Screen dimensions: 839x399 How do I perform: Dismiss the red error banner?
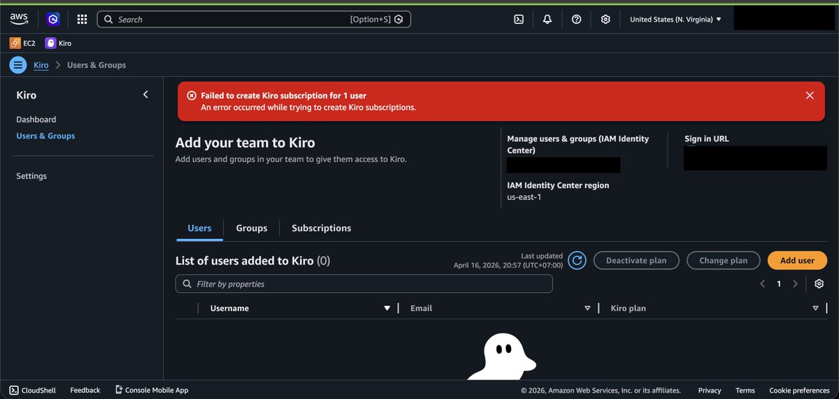pyautogui.click(x=810, y=96)
